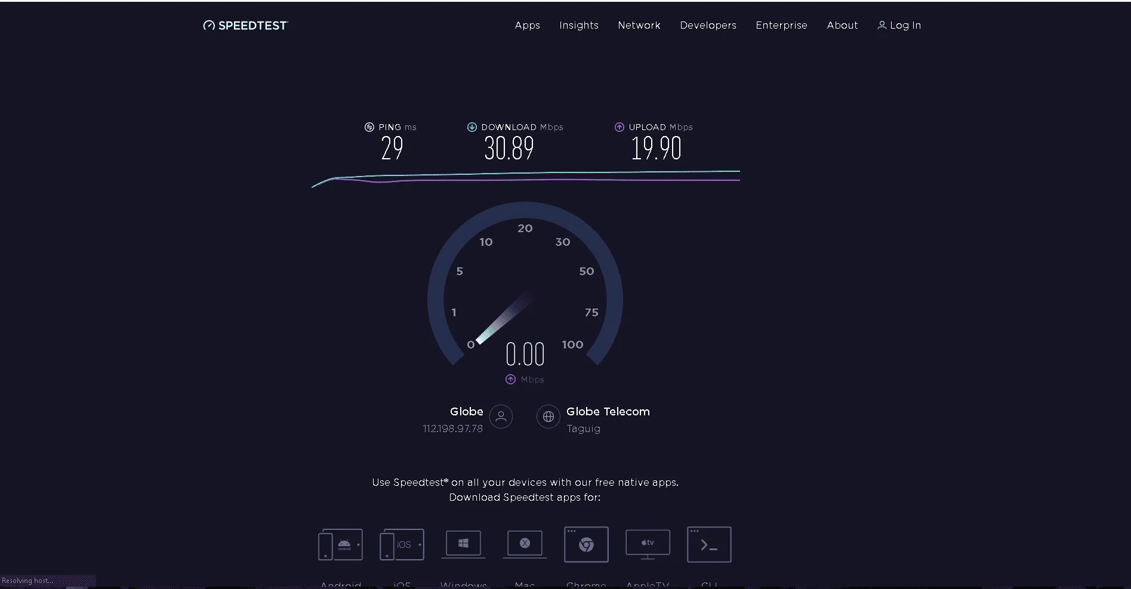
Task: Click the PING ms label
Action: (397, 127)
